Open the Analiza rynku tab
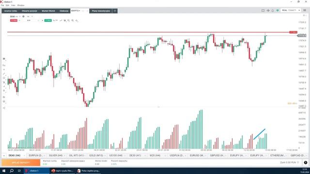310x174 pixels. (11, 11)
